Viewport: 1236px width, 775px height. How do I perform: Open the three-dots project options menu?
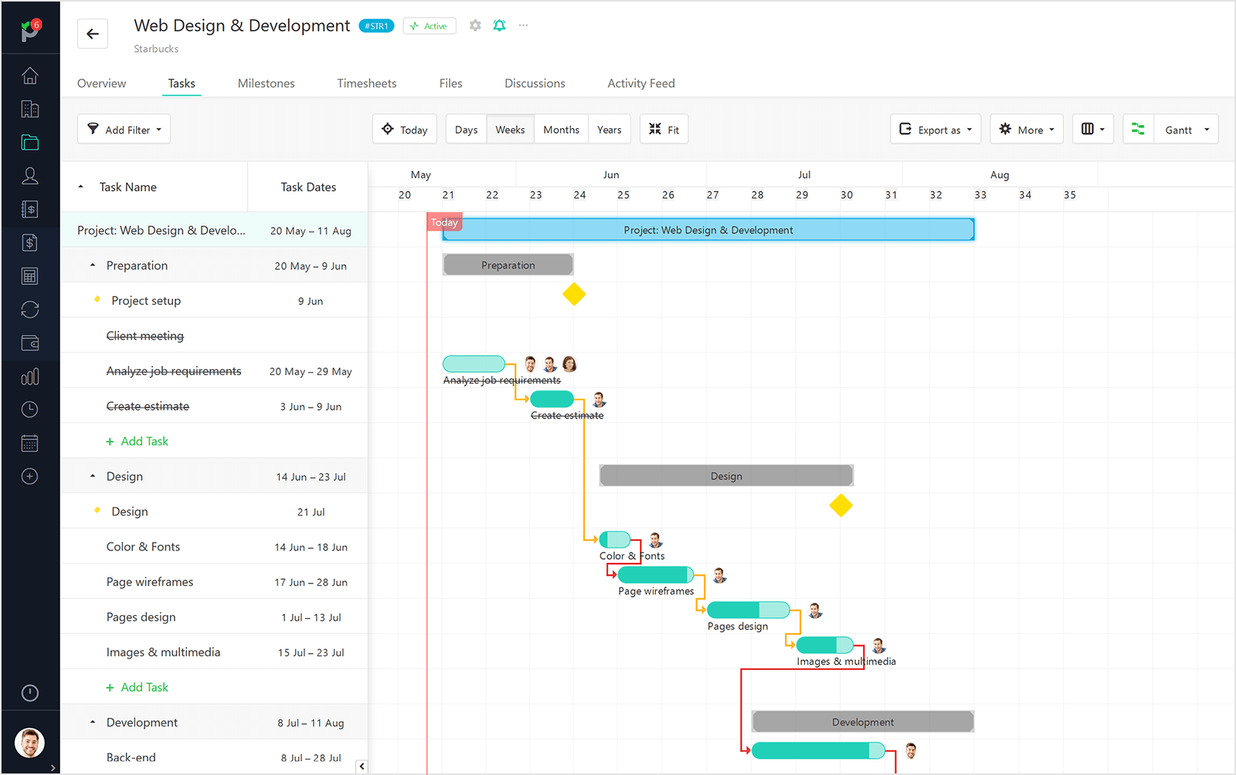tap(524, 25)
